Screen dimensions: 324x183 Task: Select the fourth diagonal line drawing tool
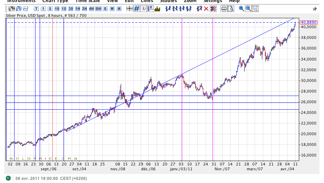(x=189, y=9)
